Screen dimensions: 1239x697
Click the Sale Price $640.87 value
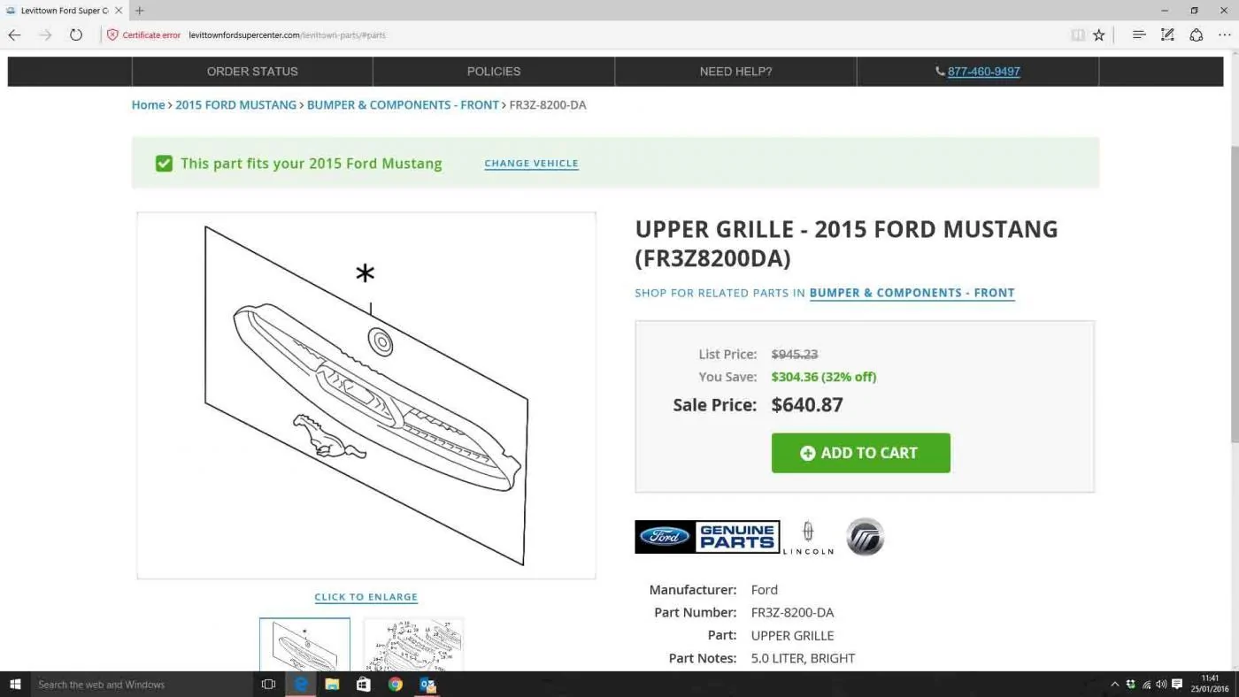pos(807,405)
